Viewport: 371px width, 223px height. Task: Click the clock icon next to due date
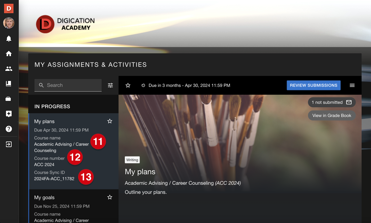pyautogui.click(x=143, y=85)
